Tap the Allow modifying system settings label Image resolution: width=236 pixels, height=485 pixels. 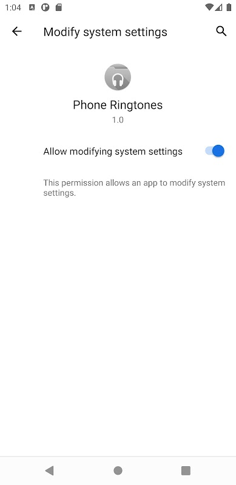coord(113,152)
